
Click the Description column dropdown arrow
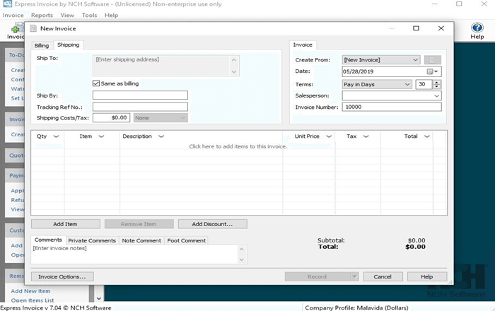pyautogui.click(x=161, y=136)
